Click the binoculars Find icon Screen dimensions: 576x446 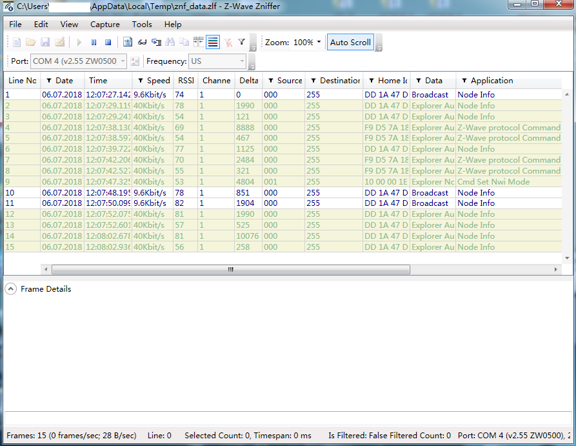click(170, 43)
